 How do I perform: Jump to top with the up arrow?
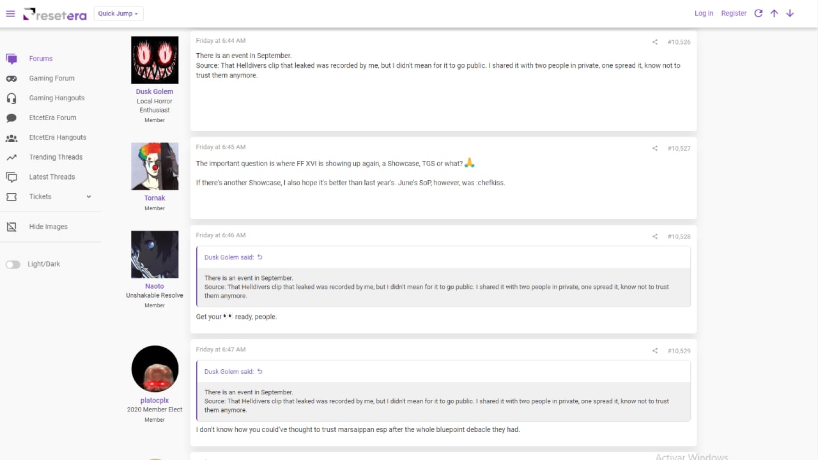774,13
